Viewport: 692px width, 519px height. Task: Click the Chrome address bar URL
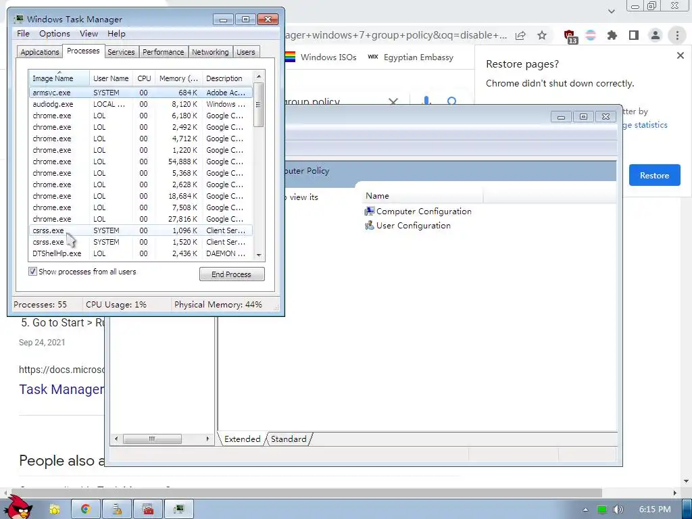point(395,35)
